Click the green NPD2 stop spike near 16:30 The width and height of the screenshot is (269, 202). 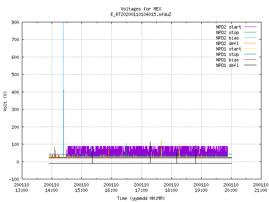126,150
